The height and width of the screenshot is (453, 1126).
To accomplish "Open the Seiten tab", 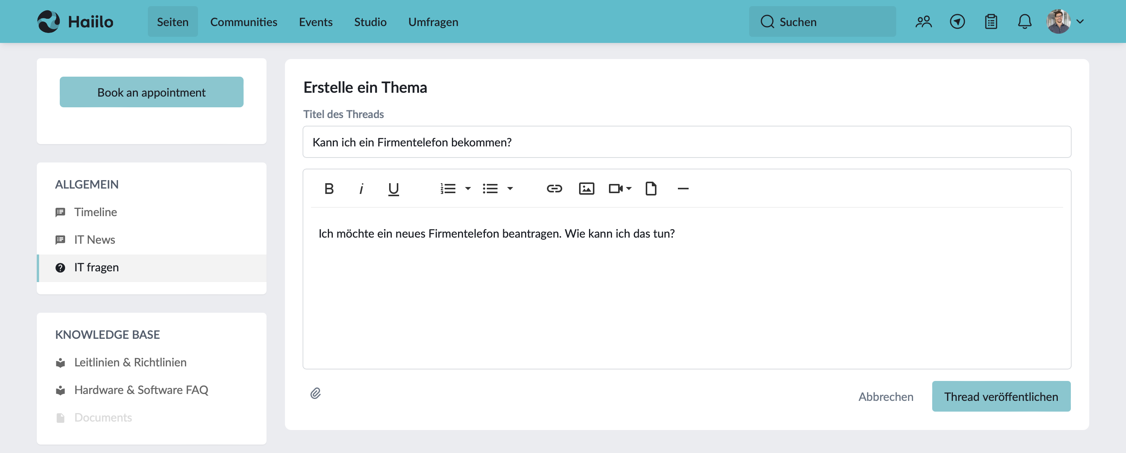I will coord(173,21).
